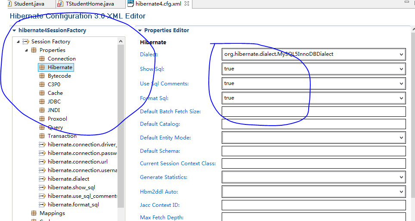The width and height of the screenshot is (415, 221).
Task: Click the Hbm2ddl Auto label link
Action: click(159, 192)
